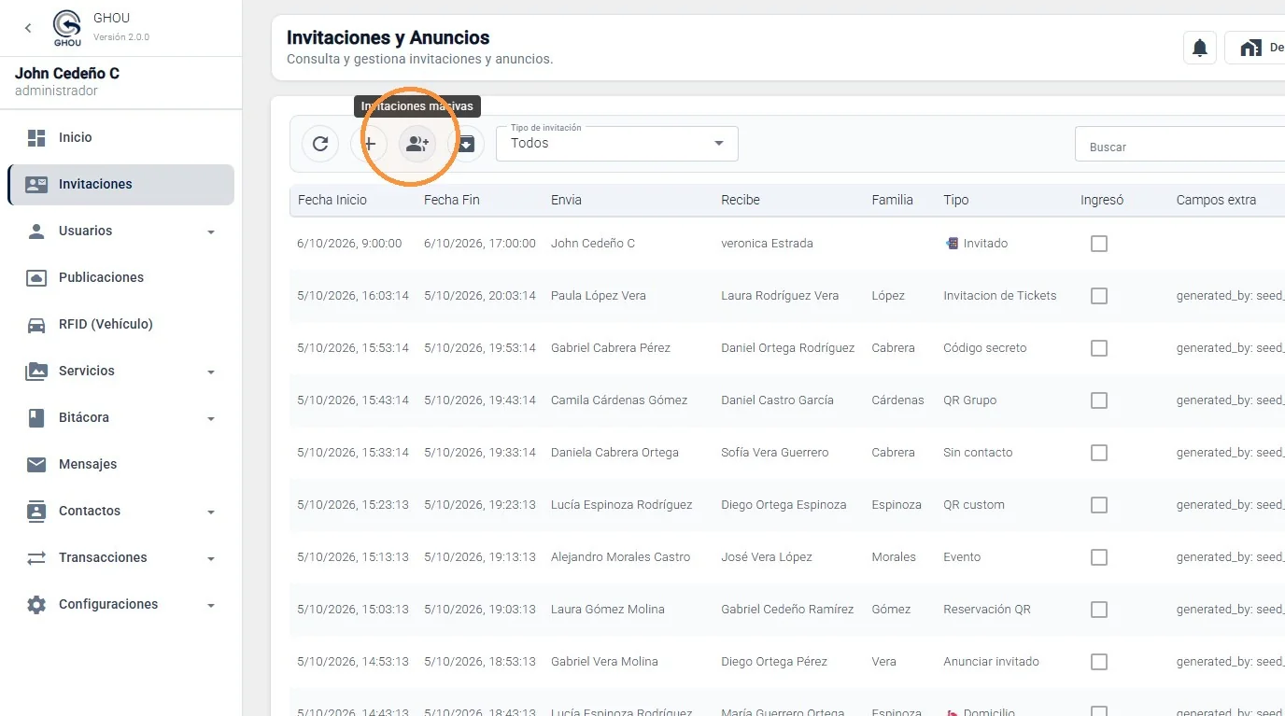This screenshot has height=716, width=1285.
Task: Open Invitaciones masivas group icon
Action: coord(417,144)
